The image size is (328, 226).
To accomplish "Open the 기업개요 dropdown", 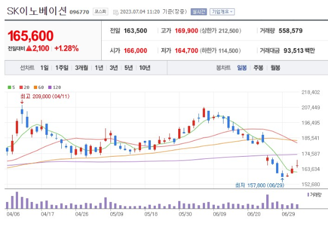I will (x=222, y=11).
